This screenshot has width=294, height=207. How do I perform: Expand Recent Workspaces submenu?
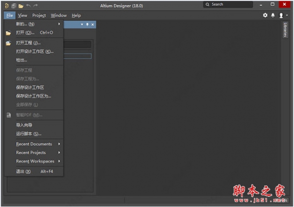click(34, 161)
